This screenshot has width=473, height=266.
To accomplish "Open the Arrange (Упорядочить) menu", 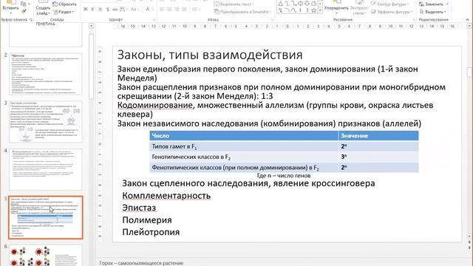I will [336, 8].
